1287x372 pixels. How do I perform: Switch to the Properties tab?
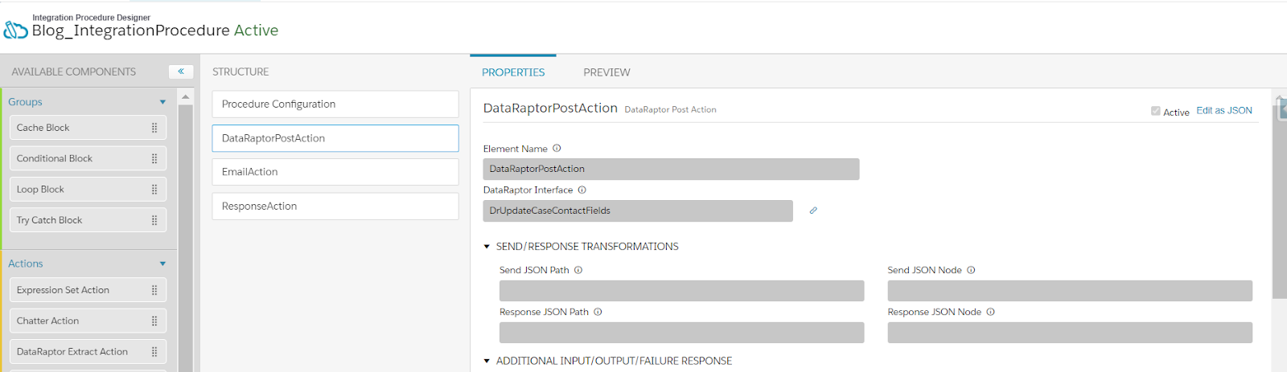(x=513, y=72)
